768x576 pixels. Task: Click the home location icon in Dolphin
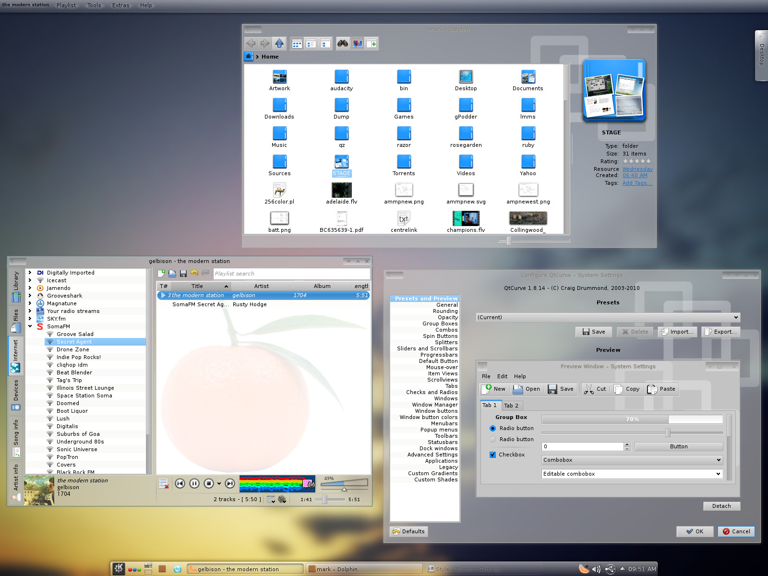pos(249,57)
